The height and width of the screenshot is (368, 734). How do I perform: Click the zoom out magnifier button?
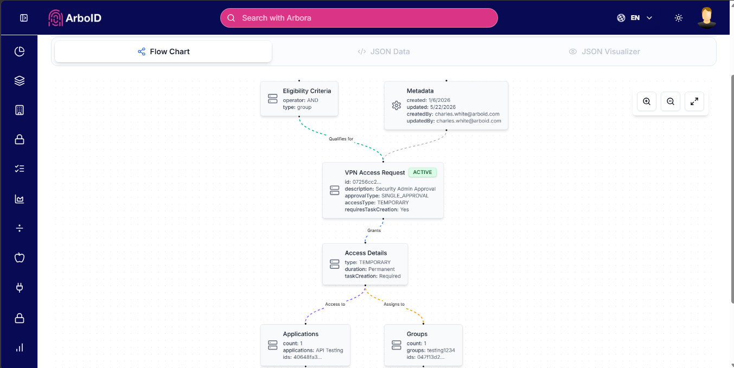[671, 101]
